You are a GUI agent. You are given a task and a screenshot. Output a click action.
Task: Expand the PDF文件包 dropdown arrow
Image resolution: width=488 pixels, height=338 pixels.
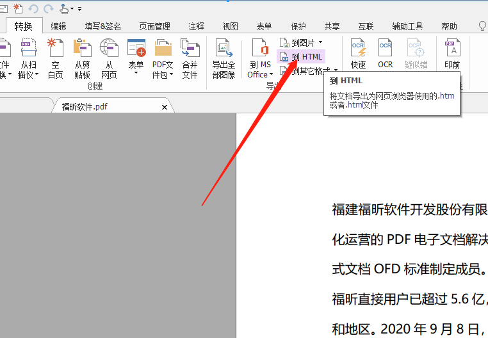click(171, 74)
